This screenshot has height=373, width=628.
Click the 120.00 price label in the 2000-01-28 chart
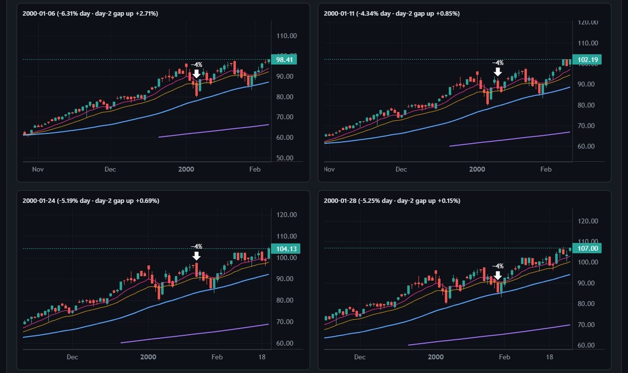pyautogui.click(x=587, y=221)
